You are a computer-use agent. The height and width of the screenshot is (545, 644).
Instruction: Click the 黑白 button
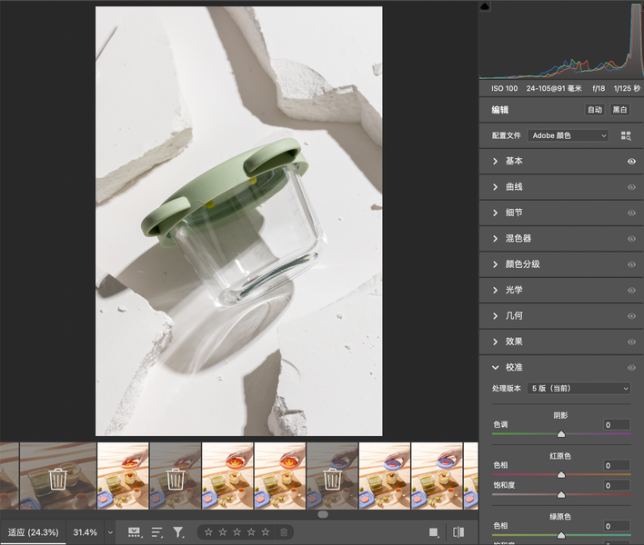click(619, 110)
